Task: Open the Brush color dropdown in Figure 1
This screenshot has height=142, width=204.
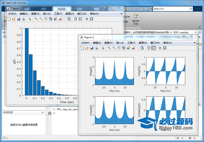Action: 64,19
